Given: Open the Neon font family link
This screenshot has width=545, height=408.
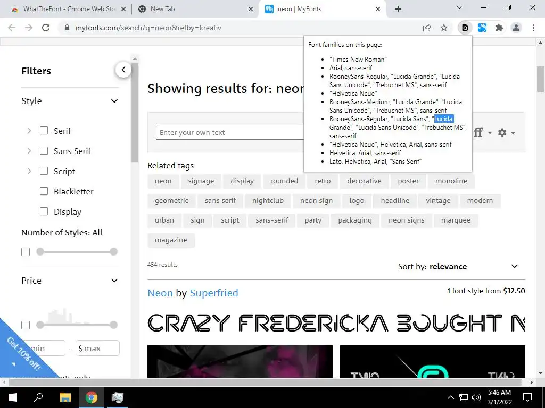Looking at the screenshot, I should [x=160, y=293].
